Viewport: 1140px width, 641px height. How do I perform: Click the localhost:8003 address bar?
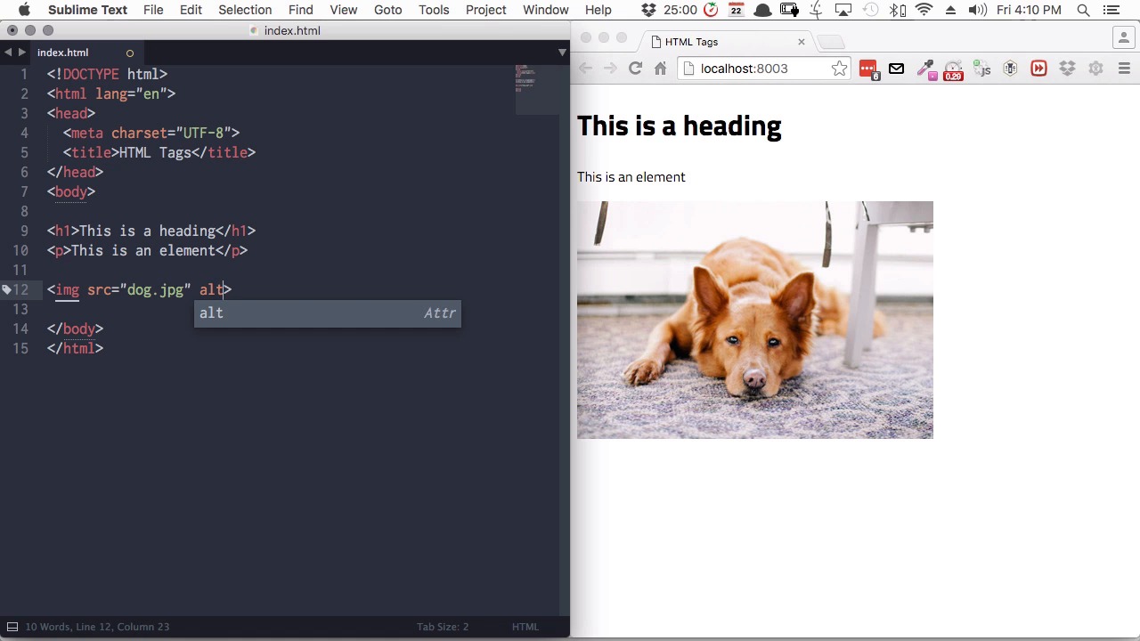point(766,69)
